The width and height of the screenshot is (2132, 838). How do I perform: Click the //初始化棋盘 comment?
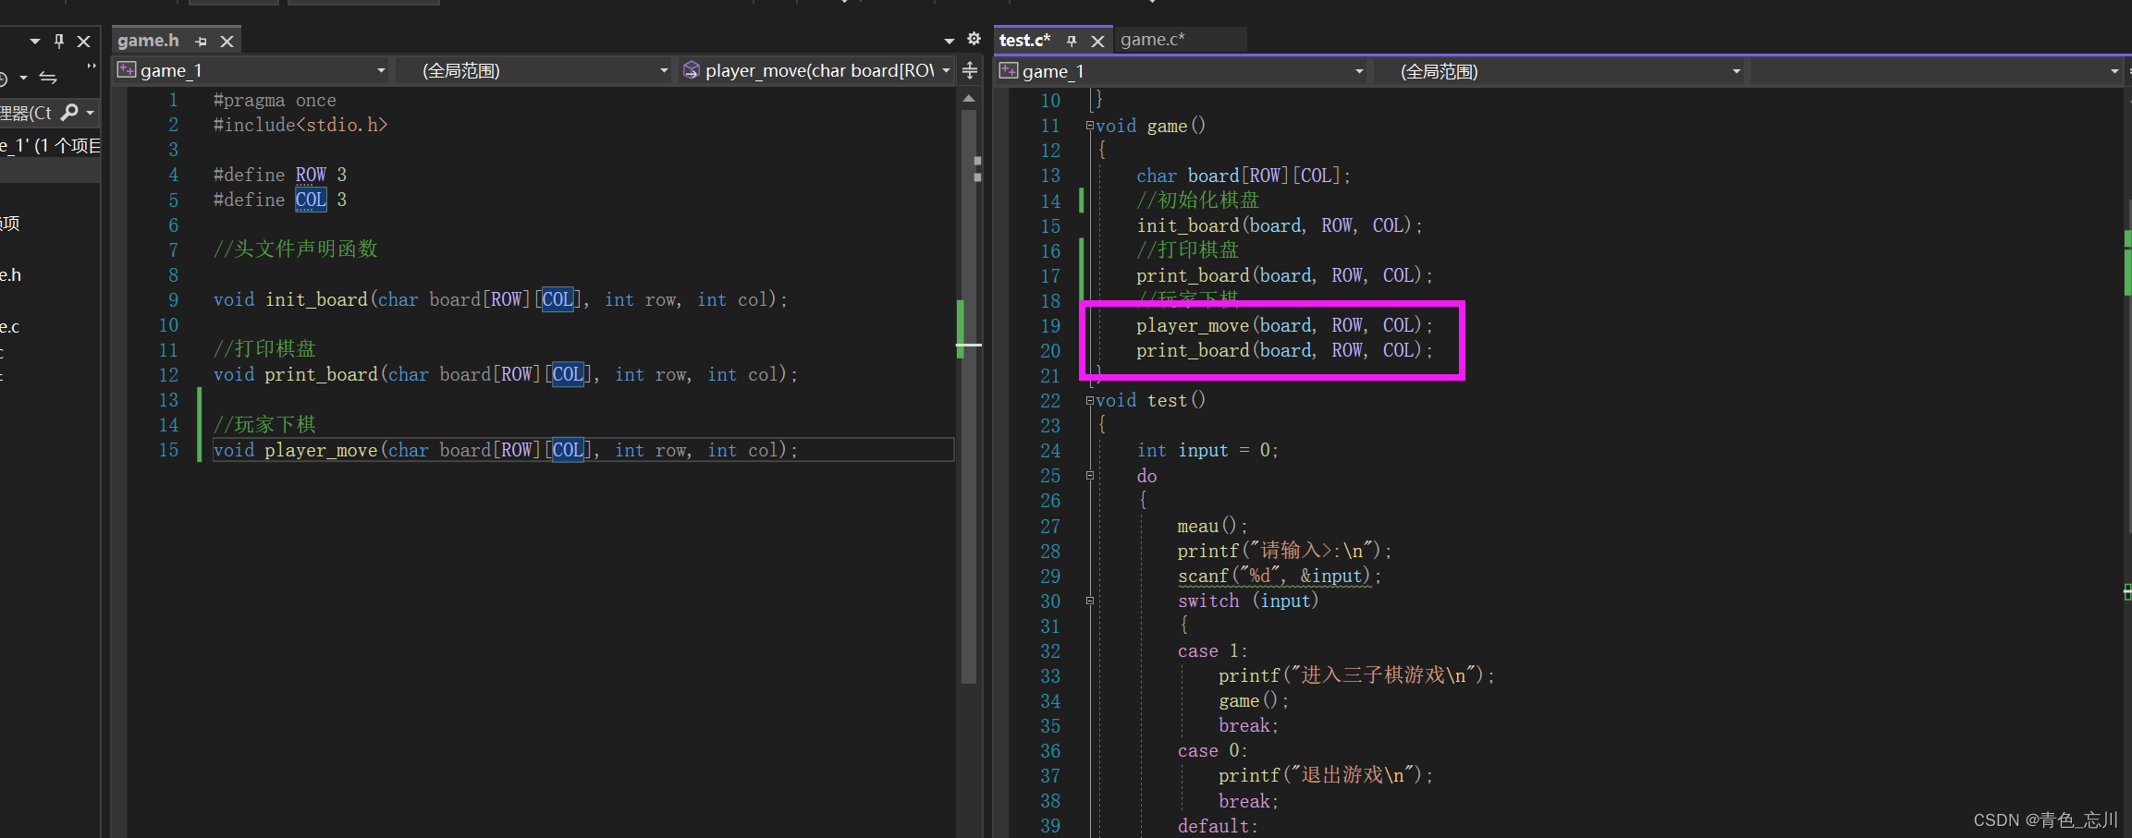1198,200
